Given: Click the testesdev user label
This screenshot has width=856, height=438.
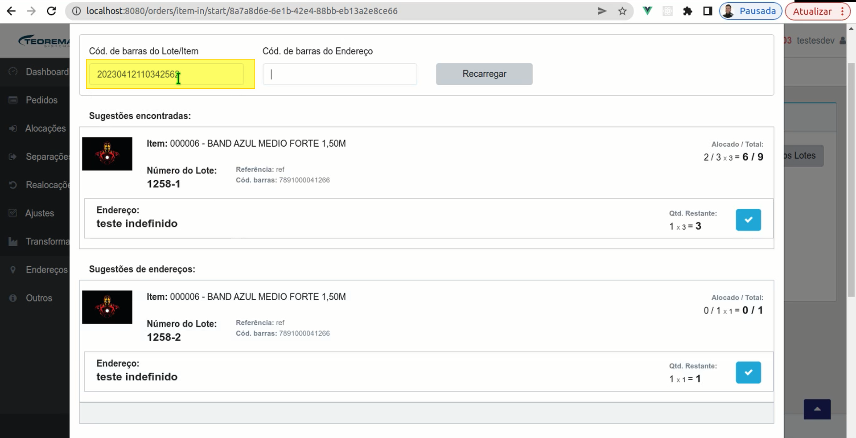Looking at the screenshot, I should tap(815, 41).
